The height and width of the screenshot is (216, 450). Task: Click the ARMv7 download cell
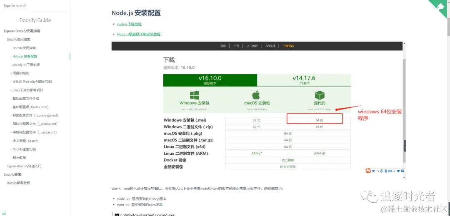click(257, 154)
